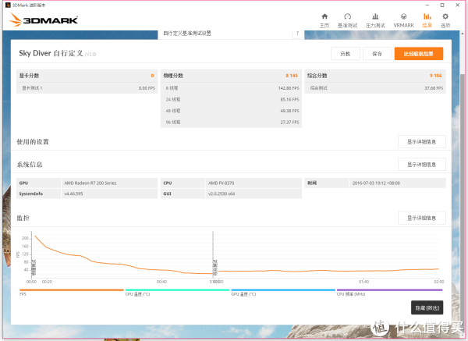This screenshot has width=468, height=341.
Task: Click the timestamp 2016-07-03 19:12
Action: click(x=376, y=183)
